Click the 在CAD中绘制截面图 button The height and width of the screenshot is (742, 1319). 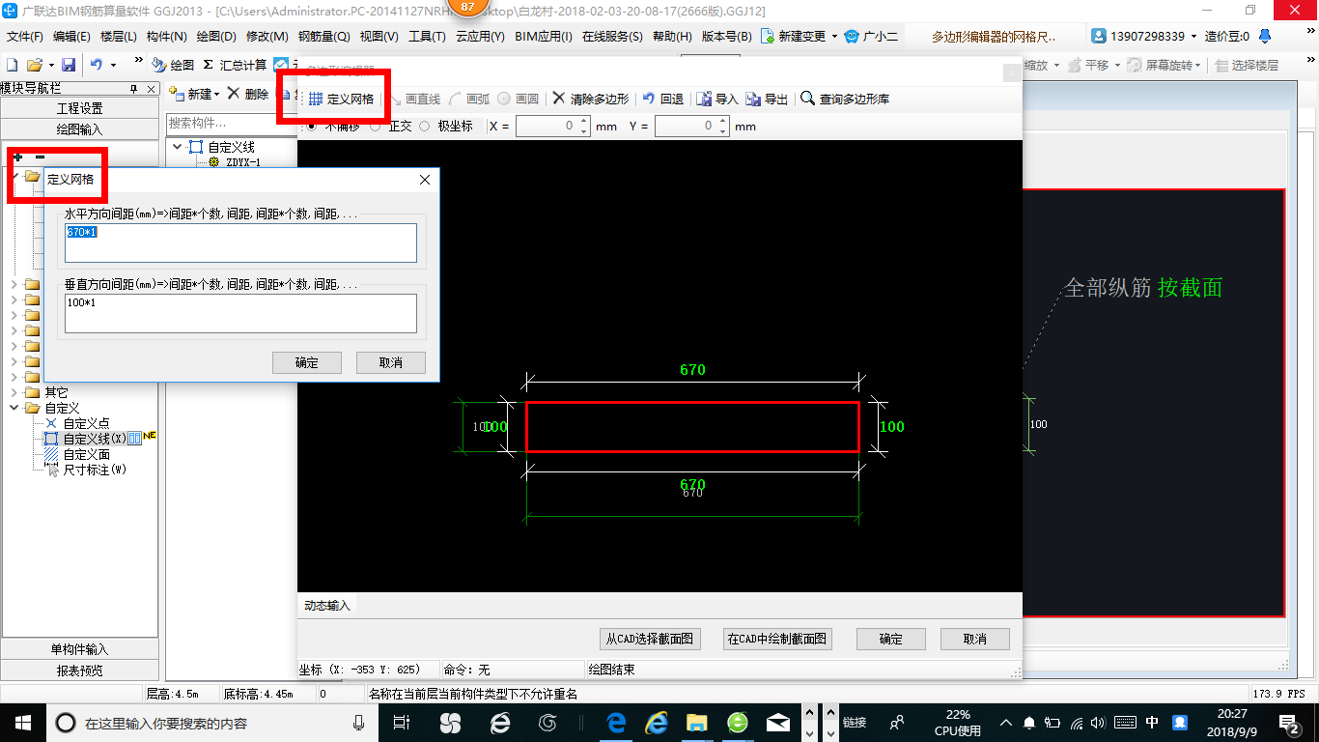click(x=776, y=639)
